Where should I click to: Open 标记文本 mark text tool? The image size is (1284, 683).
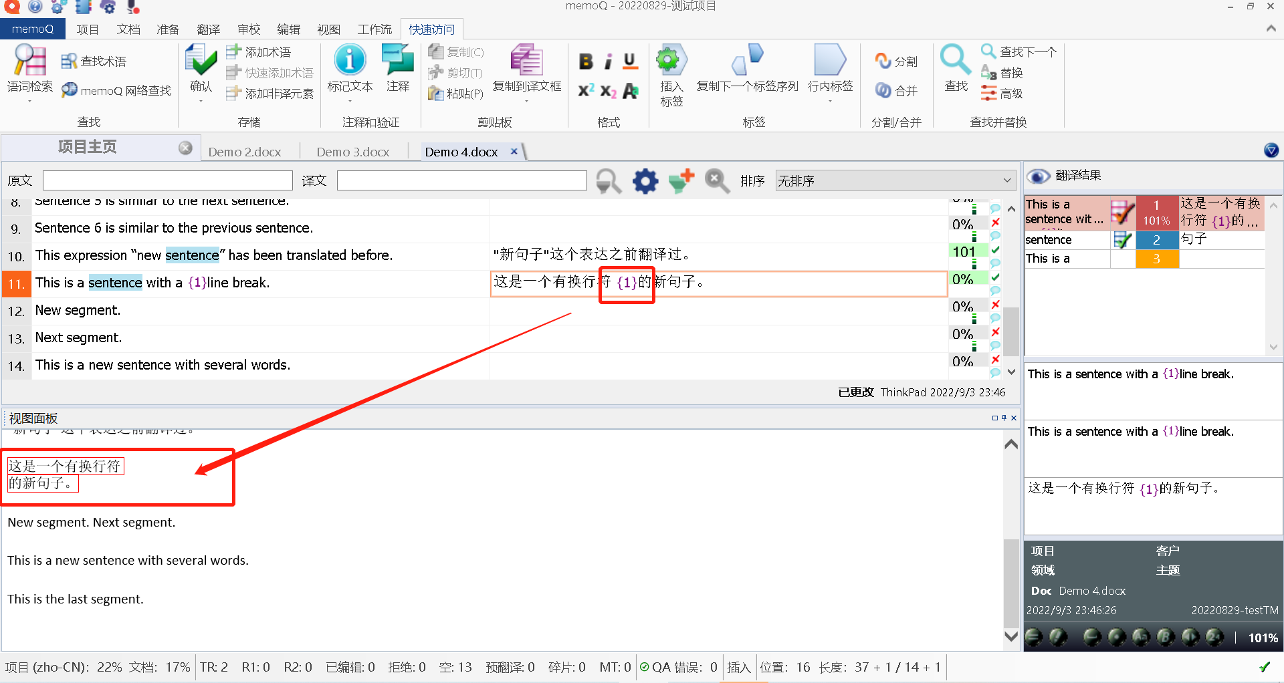[x=350, y=69]
